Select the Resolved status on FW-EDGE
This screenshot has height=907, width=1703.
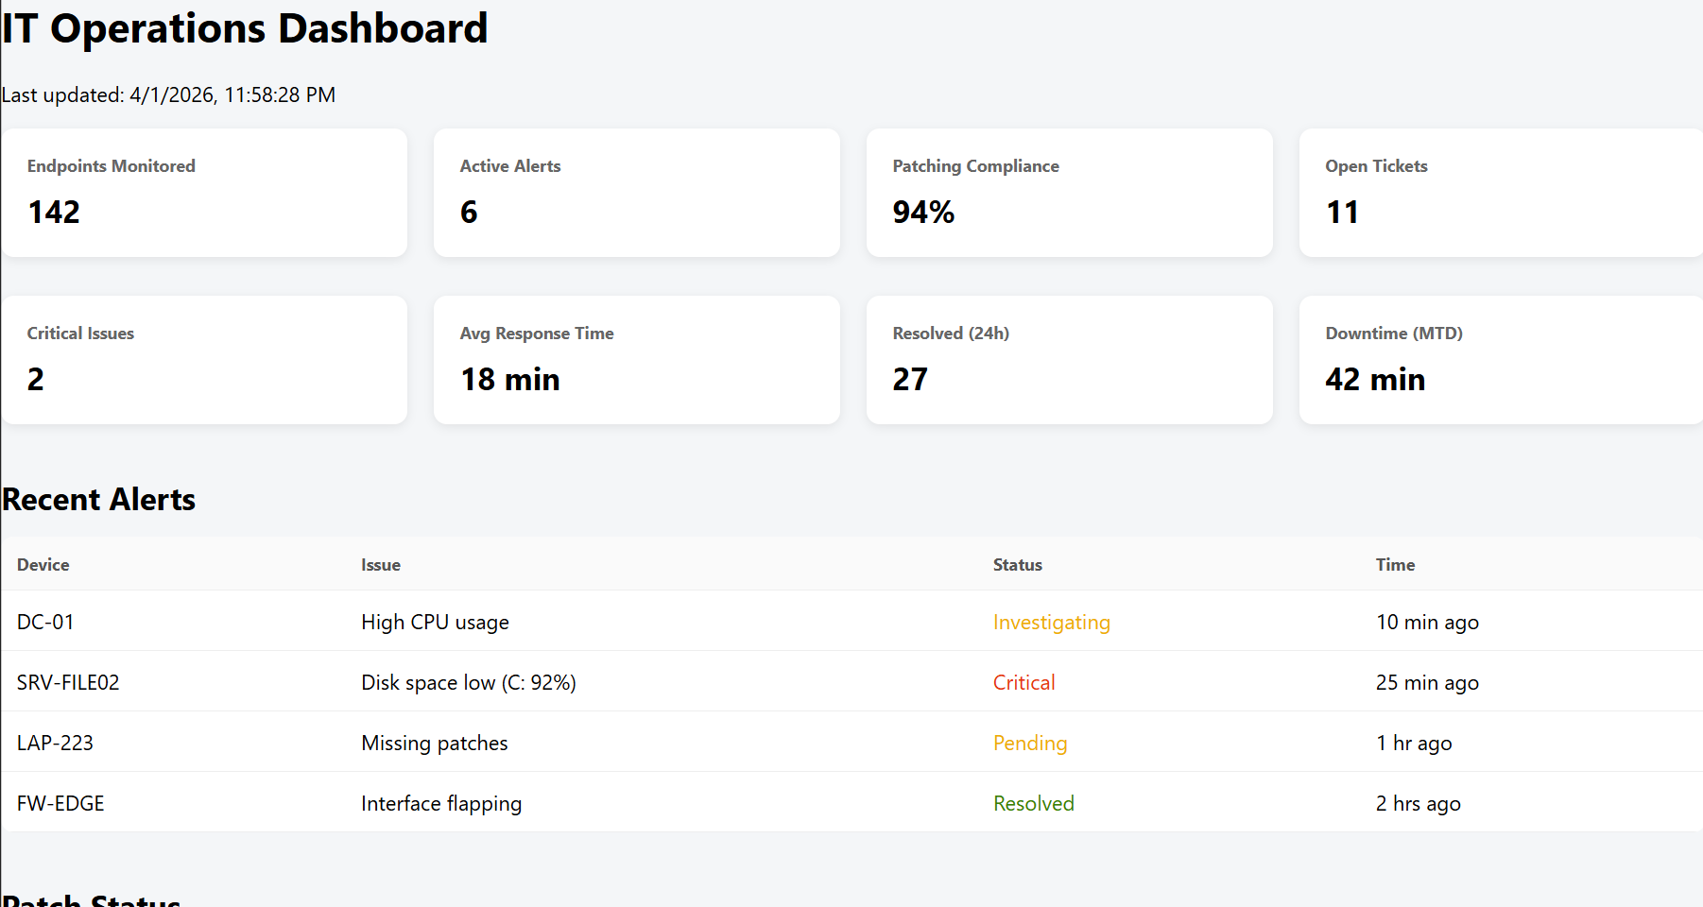[x=1033, y=803]
